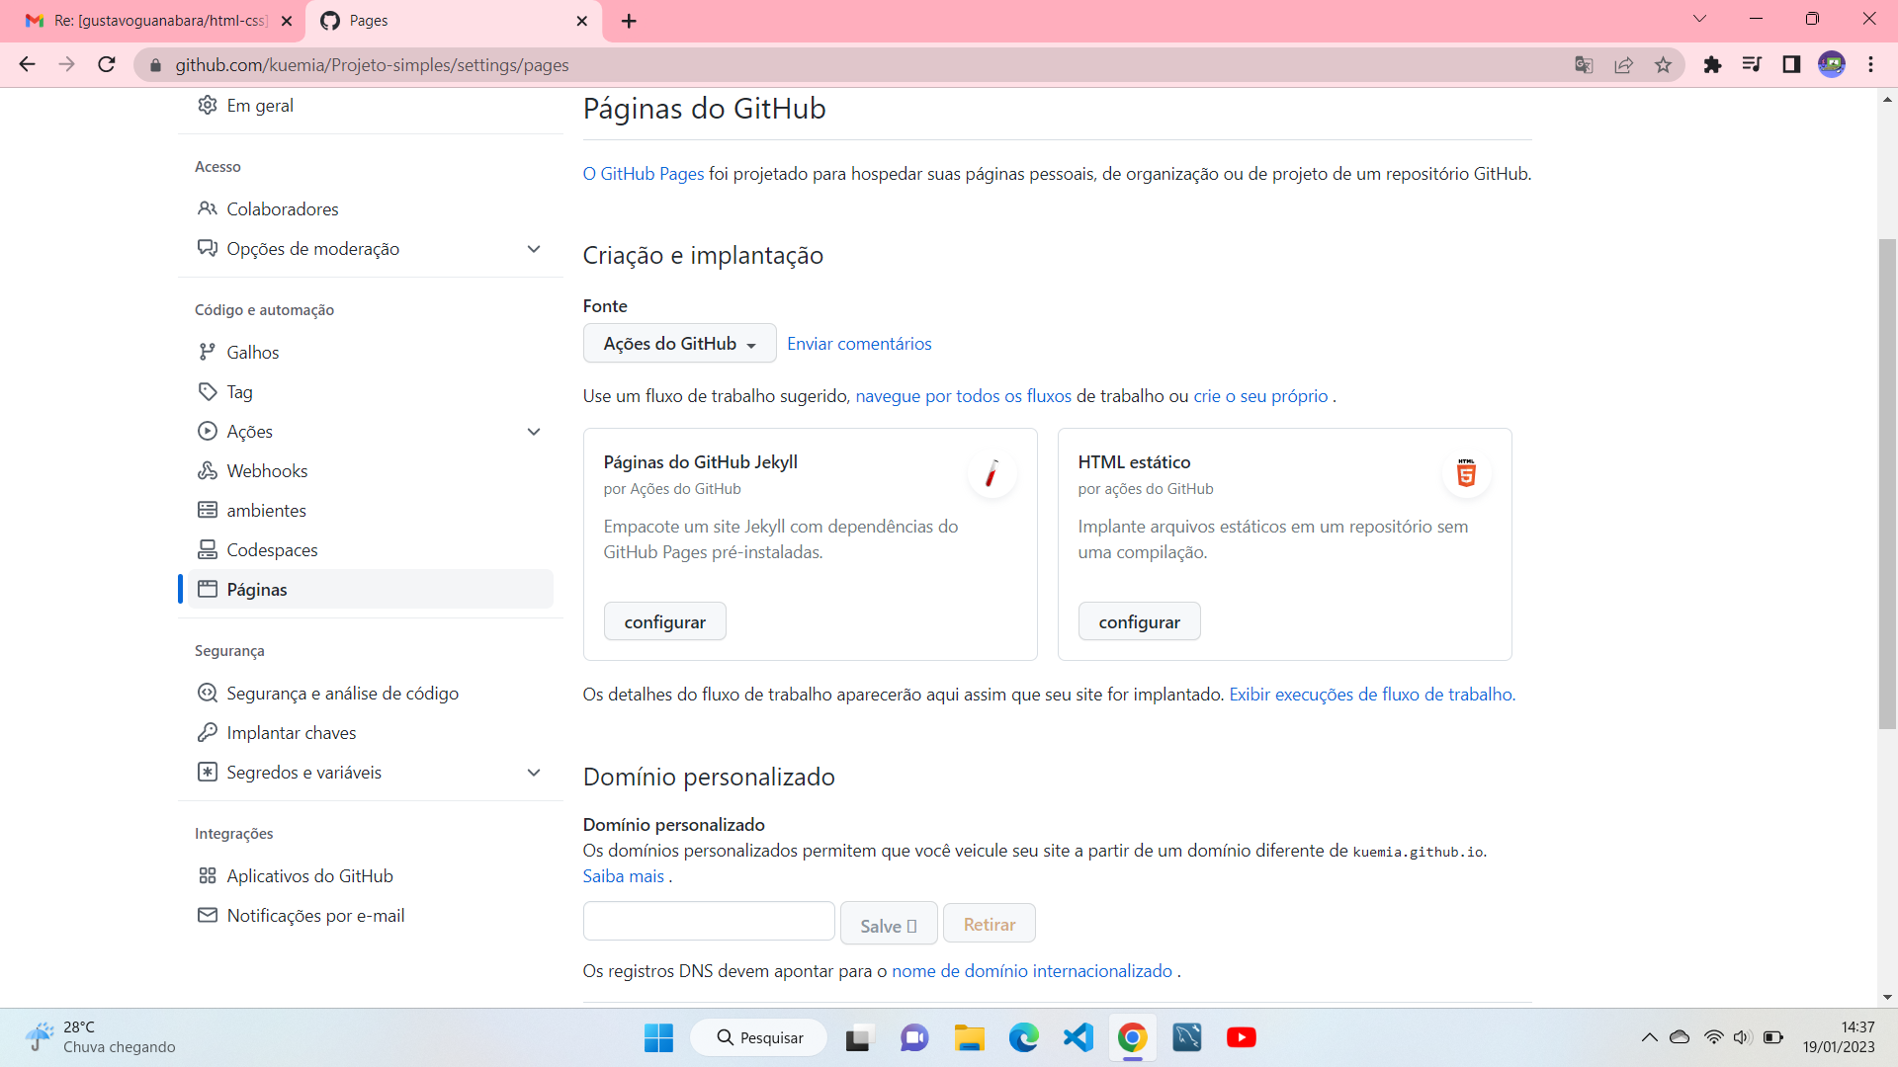Click the Google Translate icon in address bar
The height and width of the screenshot is (1067, 1898).
click(1584, 64)
